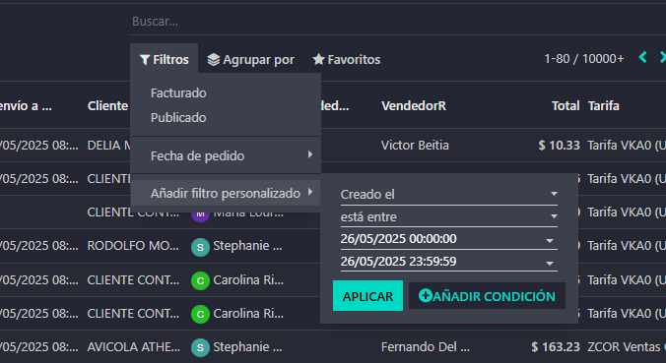Open start date 26/05/2025 00:00:00 picker
666x363 pixels.
(449, 239)
